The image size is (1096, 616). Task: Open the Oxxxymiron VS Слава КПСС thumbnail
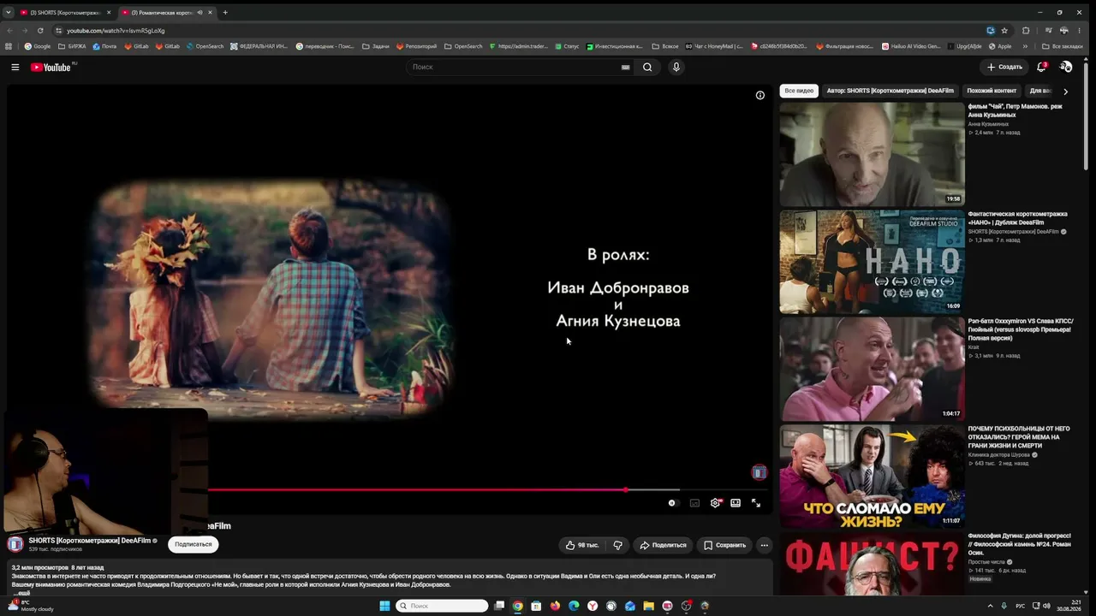coord(872,369)
